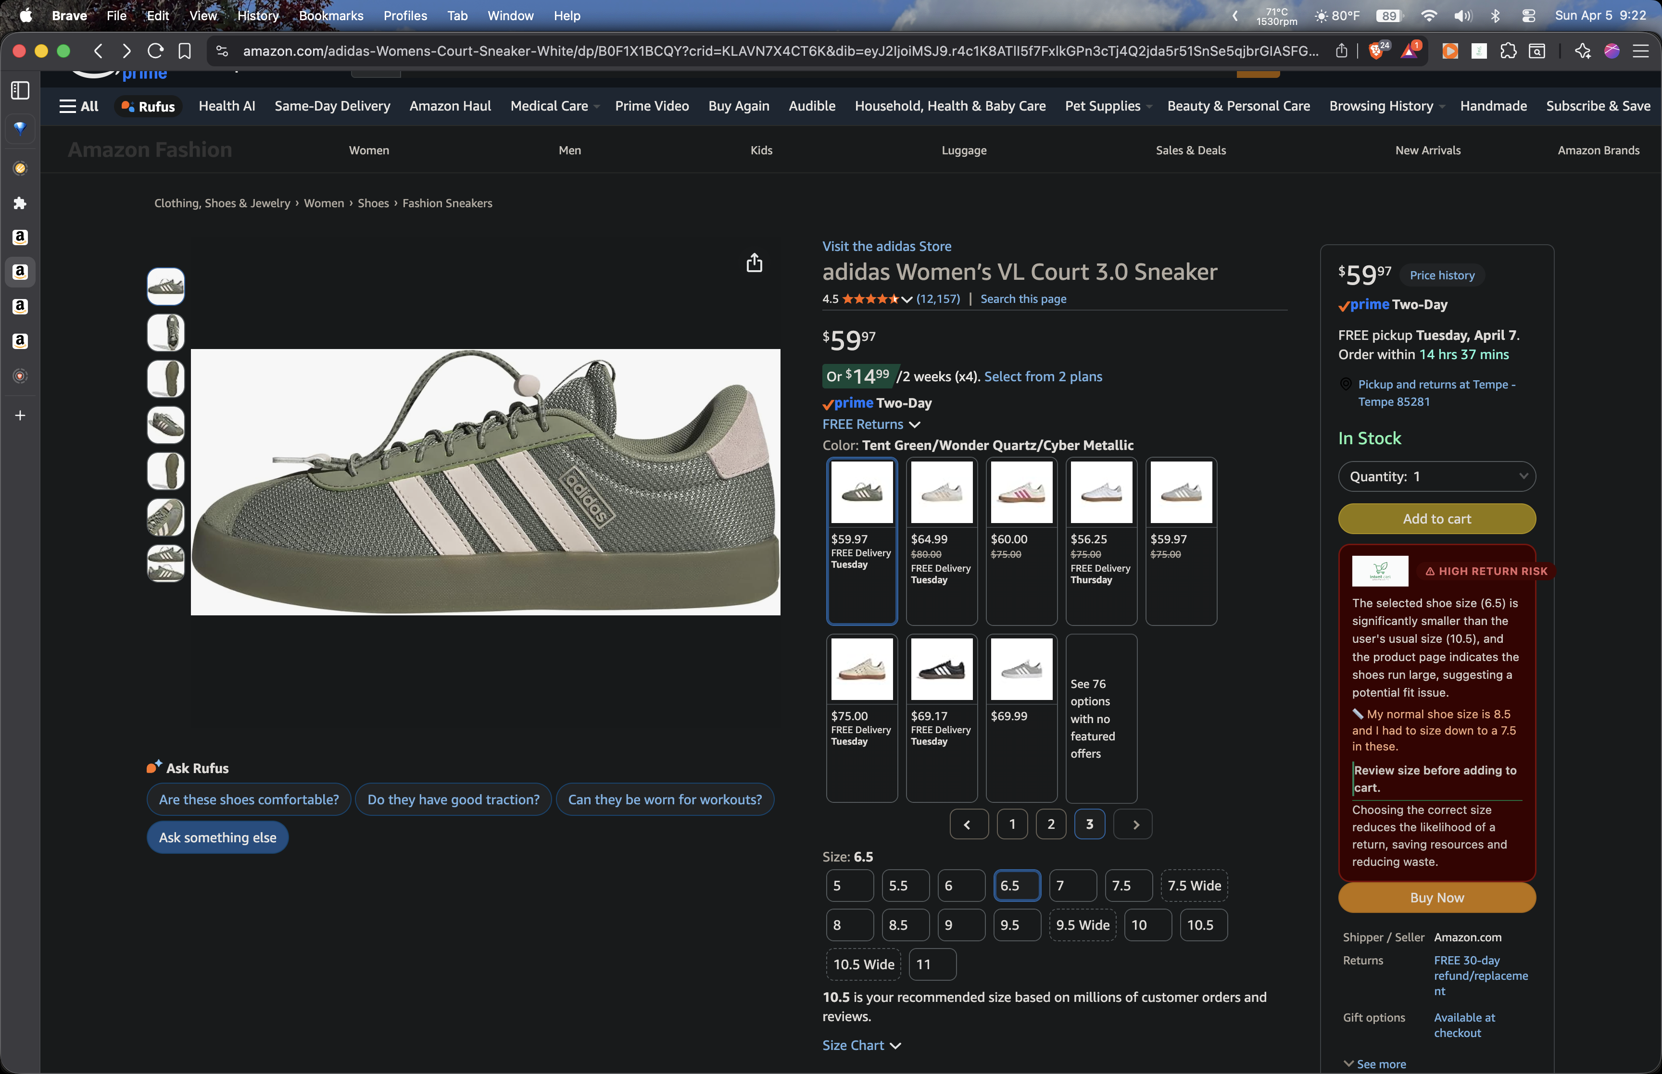Select shoe size 10.5
Viewport: 1662px width, 1074px height.
[x=1202, y=925]
